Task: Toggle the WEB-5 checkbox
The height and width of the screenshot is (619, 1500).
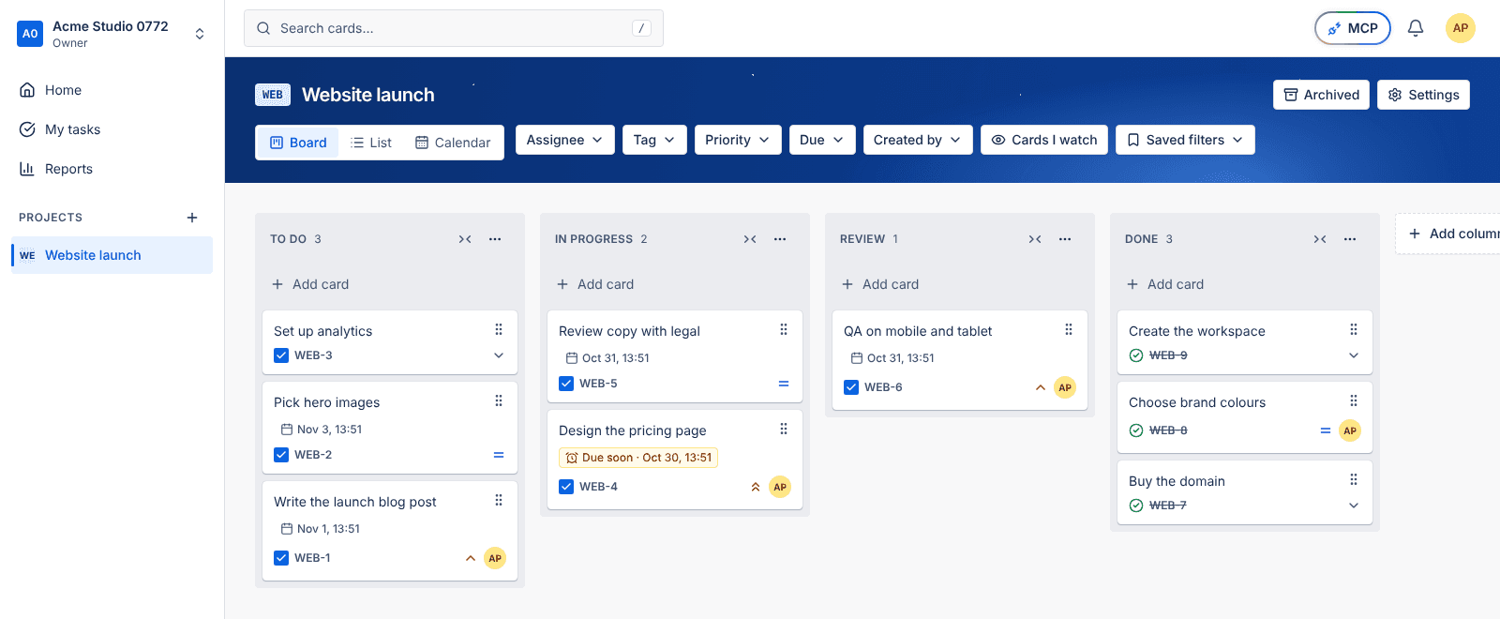Action: point(566,384)
